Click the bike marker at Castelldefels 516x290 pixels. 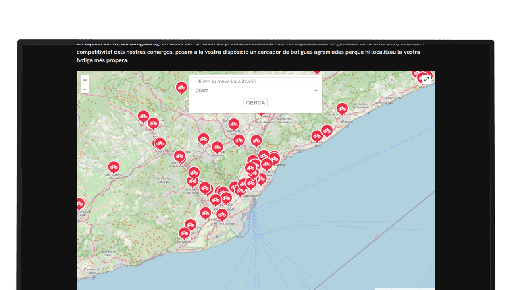(x=184, y=233)
